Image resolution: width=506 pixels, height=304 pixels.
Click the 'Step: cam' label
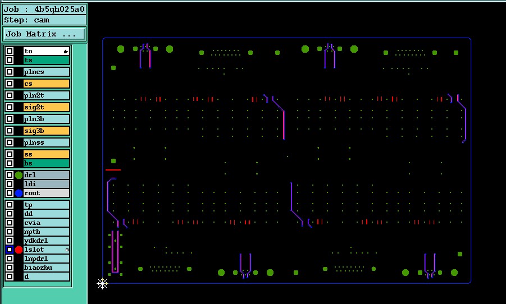[x=44, y=20]
